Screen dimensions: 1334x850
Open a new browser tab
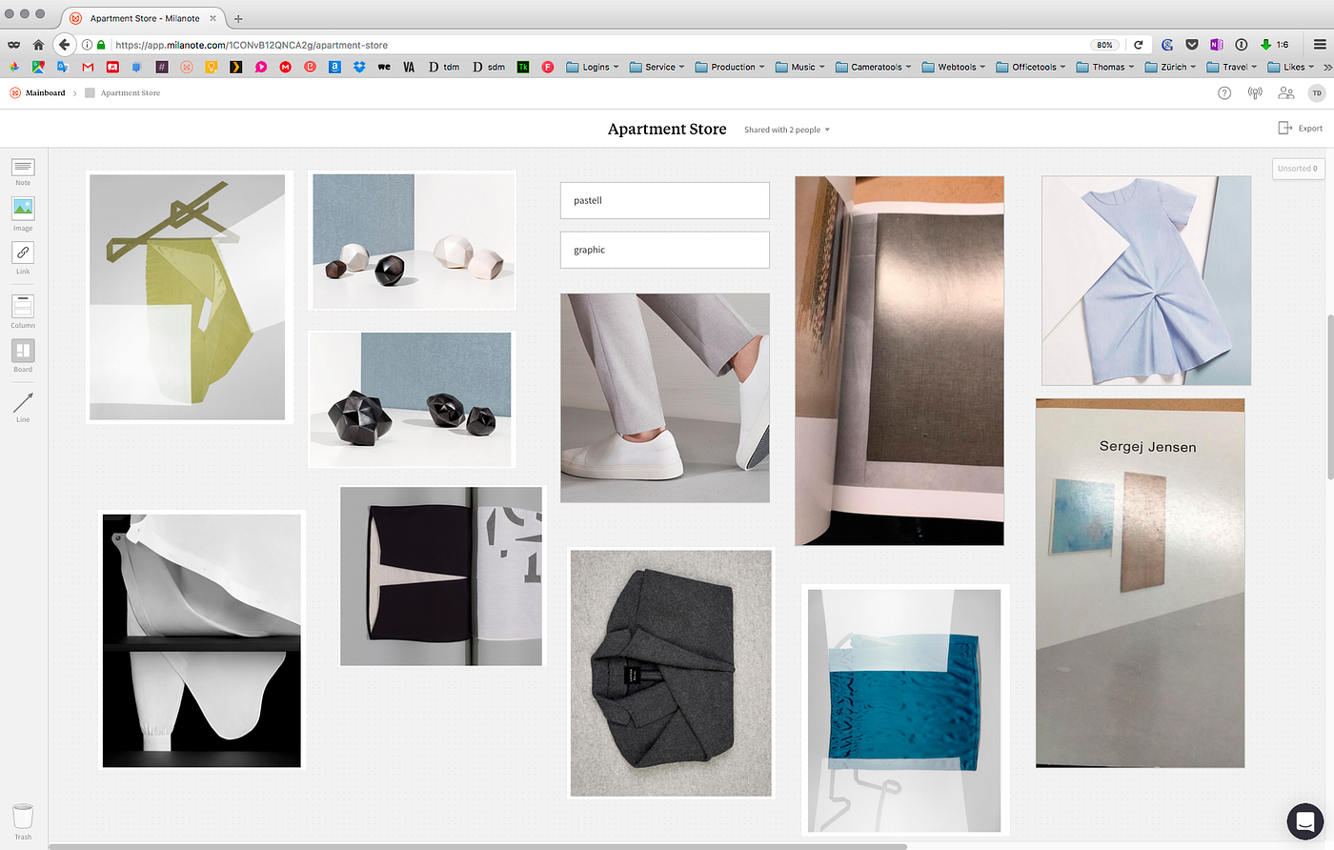(238, 18)
